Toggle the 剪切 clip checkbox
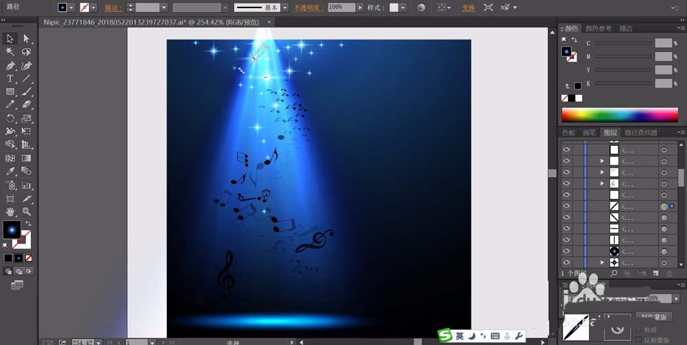 tap(639, 330)
